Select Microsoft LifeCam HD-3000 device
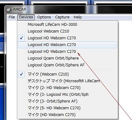 point(68,24)
